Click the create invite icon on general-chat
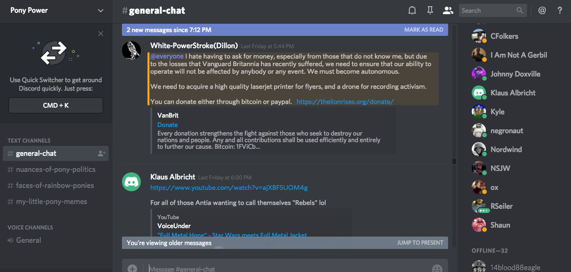This screenshot has height=272, width=571. click(101, 153)
